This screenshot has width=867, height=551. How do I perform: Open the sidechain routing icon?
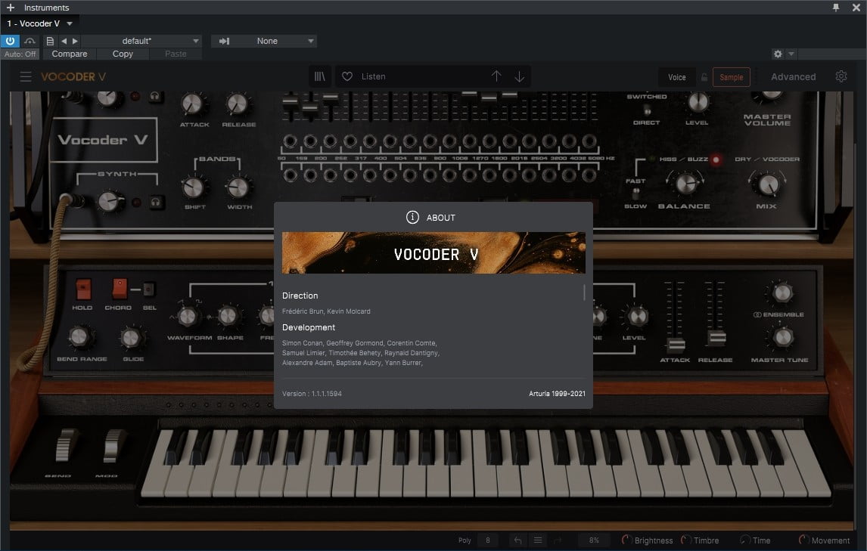coord(30,41)
